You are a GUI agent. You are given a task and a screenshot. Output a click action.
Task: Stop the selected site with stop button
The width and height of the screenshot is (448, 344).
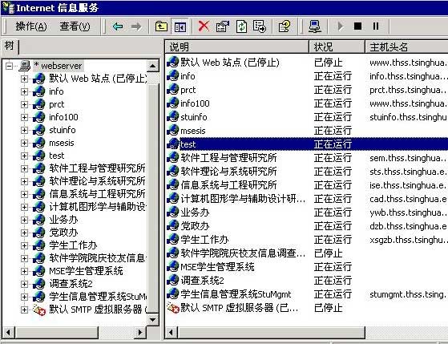357,26
